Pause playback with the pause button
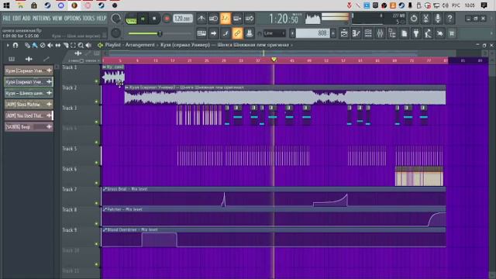This screenshot has width=496, height=279. pyautogui.click(x=143, y=19)
